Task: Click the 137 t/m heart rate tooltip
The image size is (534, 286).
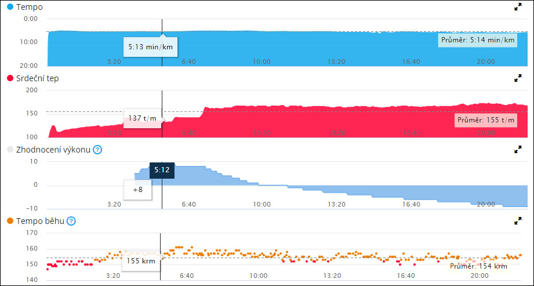Action: coord(143,118)
